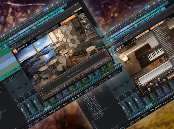Choose Solina Phase Mixer preset in EZkeys list
Image resolution: width=174 pixels, height=129 pixels.
164,39
